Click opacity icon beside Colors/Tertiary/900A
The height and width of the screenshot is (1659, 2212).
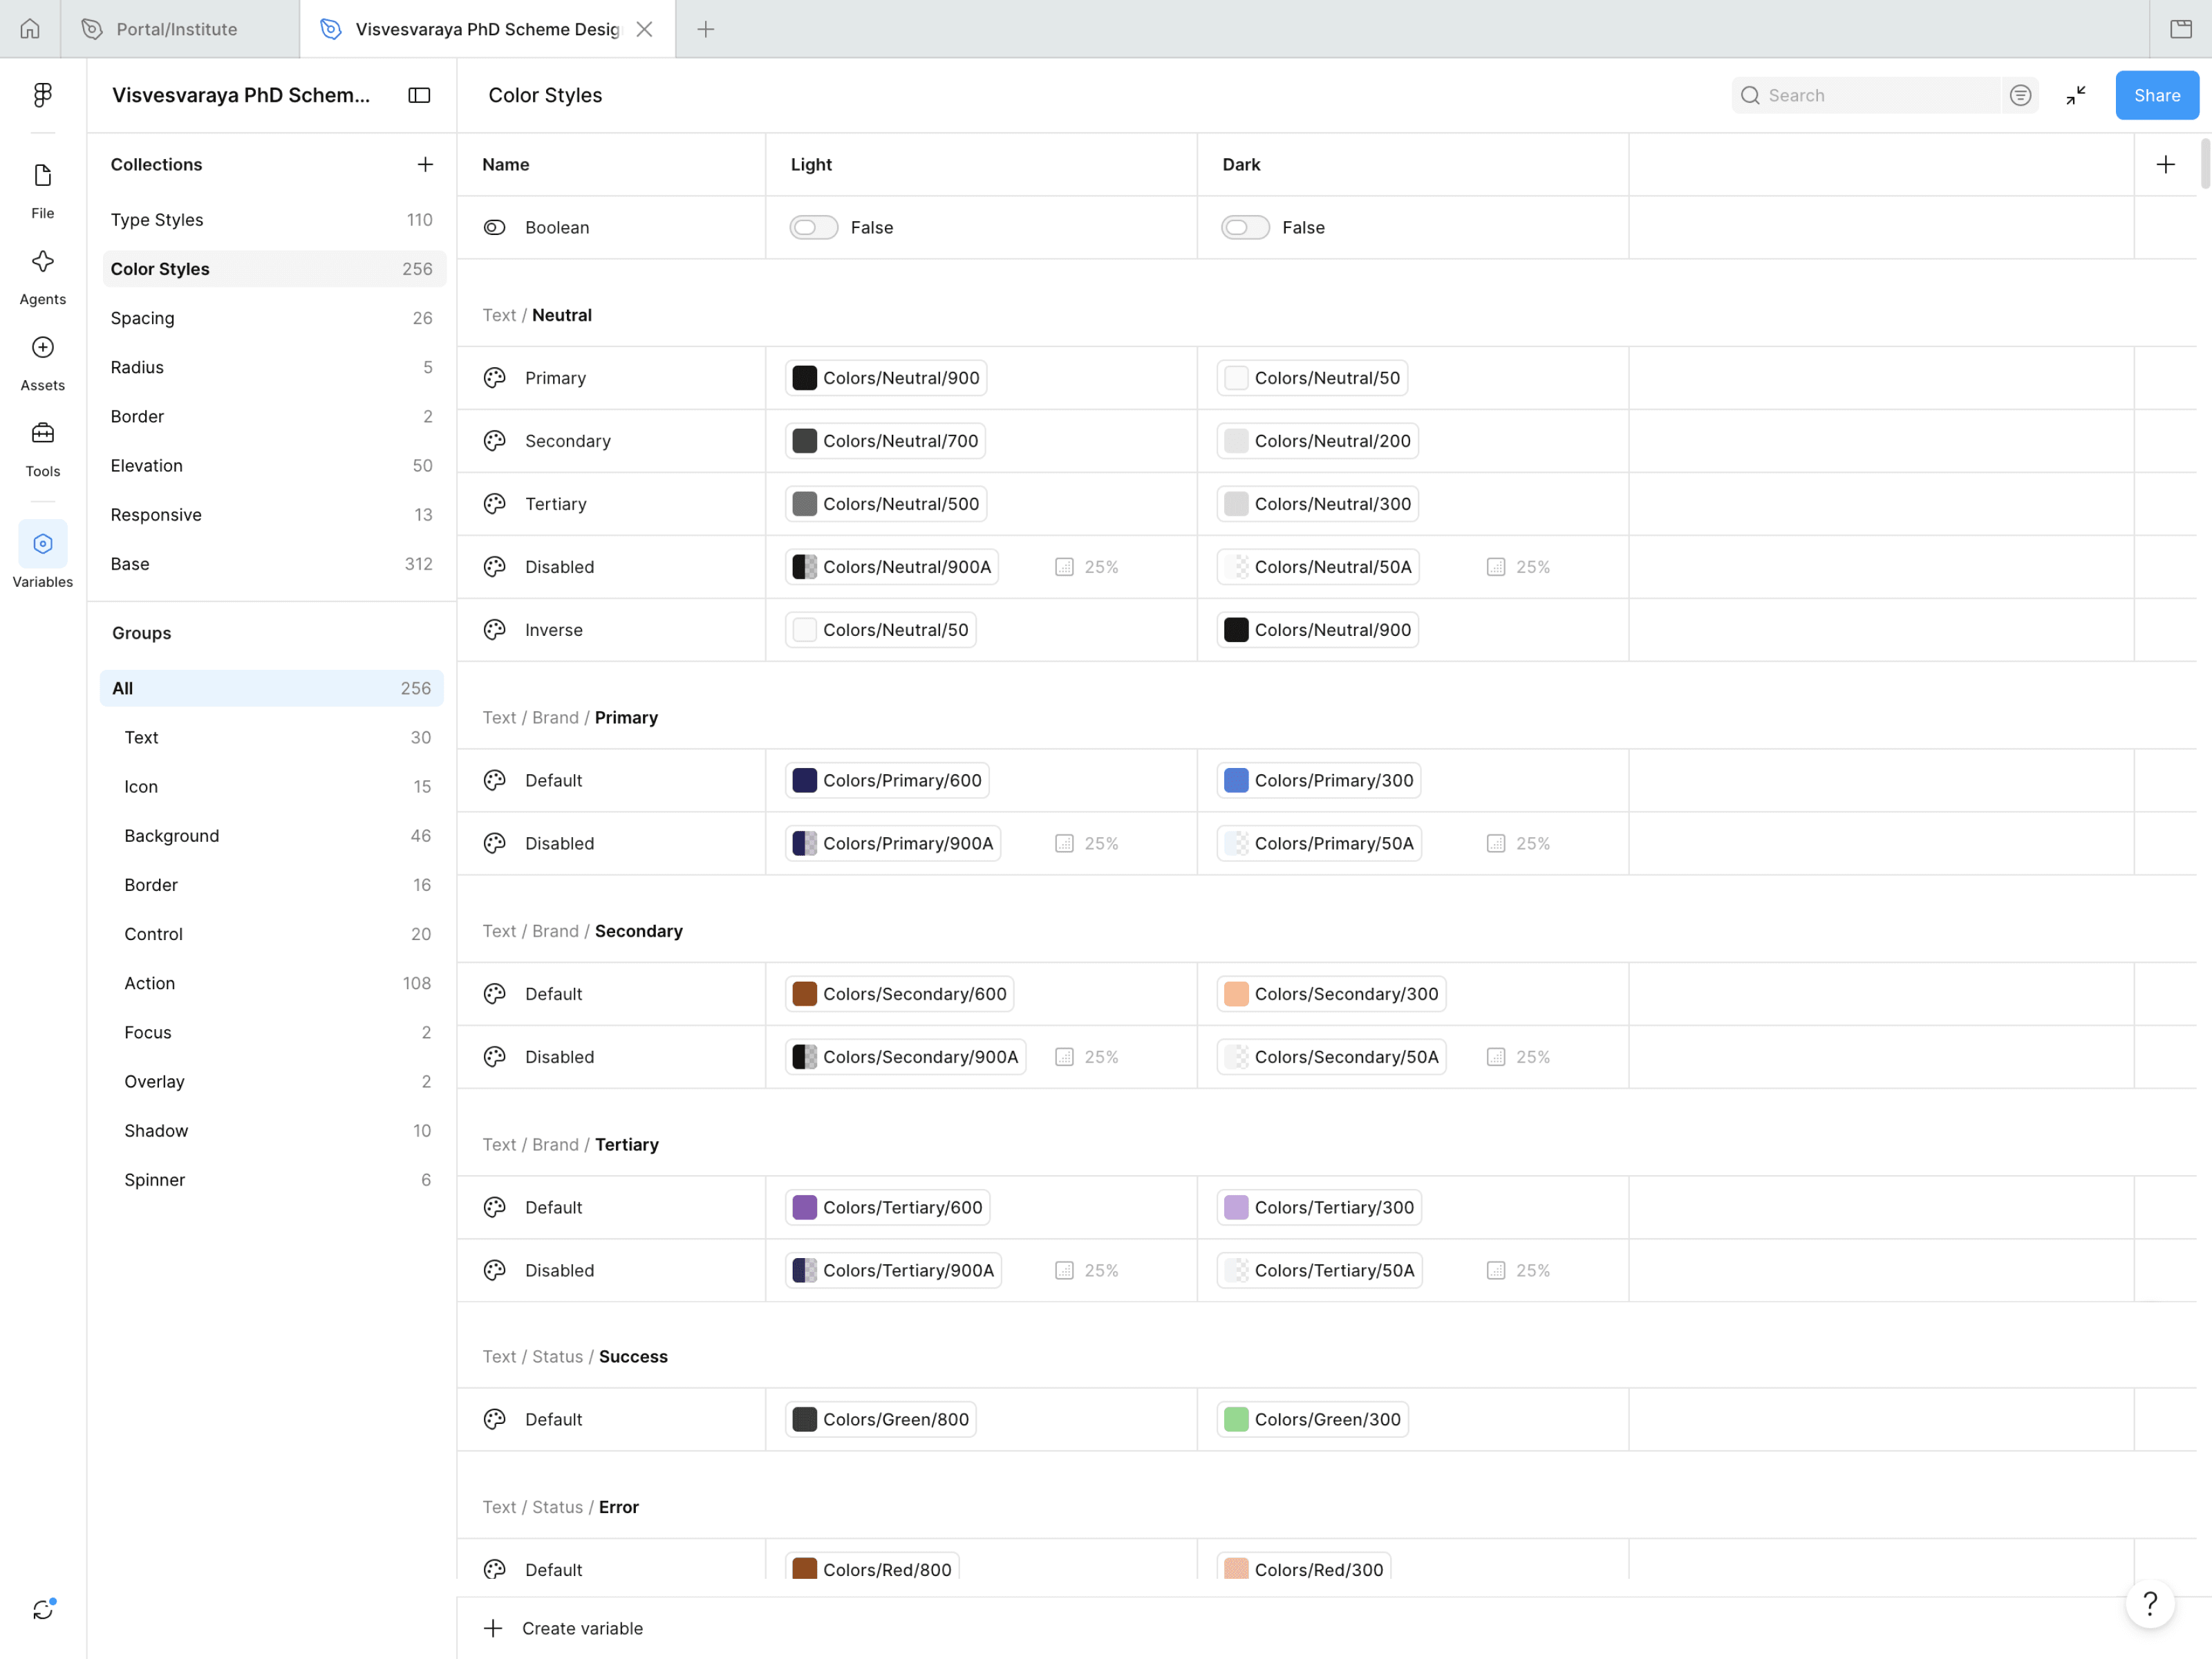1064,1270
